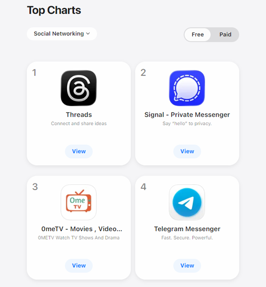View the Threads app page
This screenshot has width=266, height=287.
click(79, 151)
